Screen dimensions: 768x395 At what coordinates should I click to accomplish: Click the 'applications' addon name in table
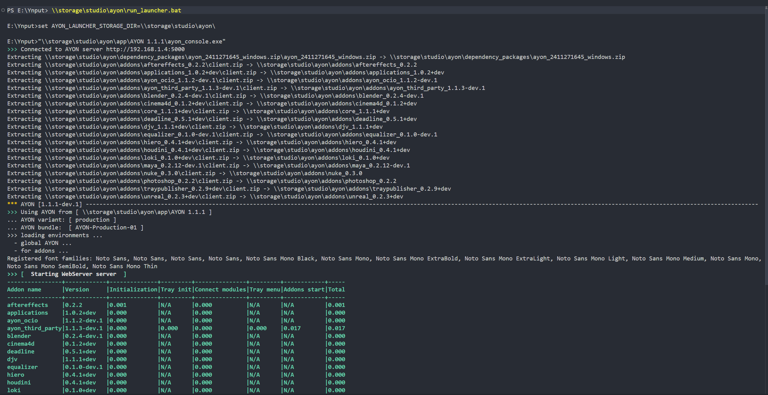(28, 313)
